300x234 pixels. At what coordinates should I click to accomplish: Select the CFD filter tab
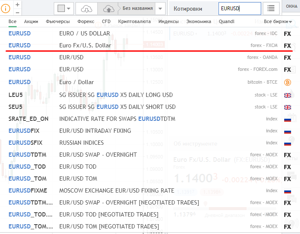pos(106,21)
